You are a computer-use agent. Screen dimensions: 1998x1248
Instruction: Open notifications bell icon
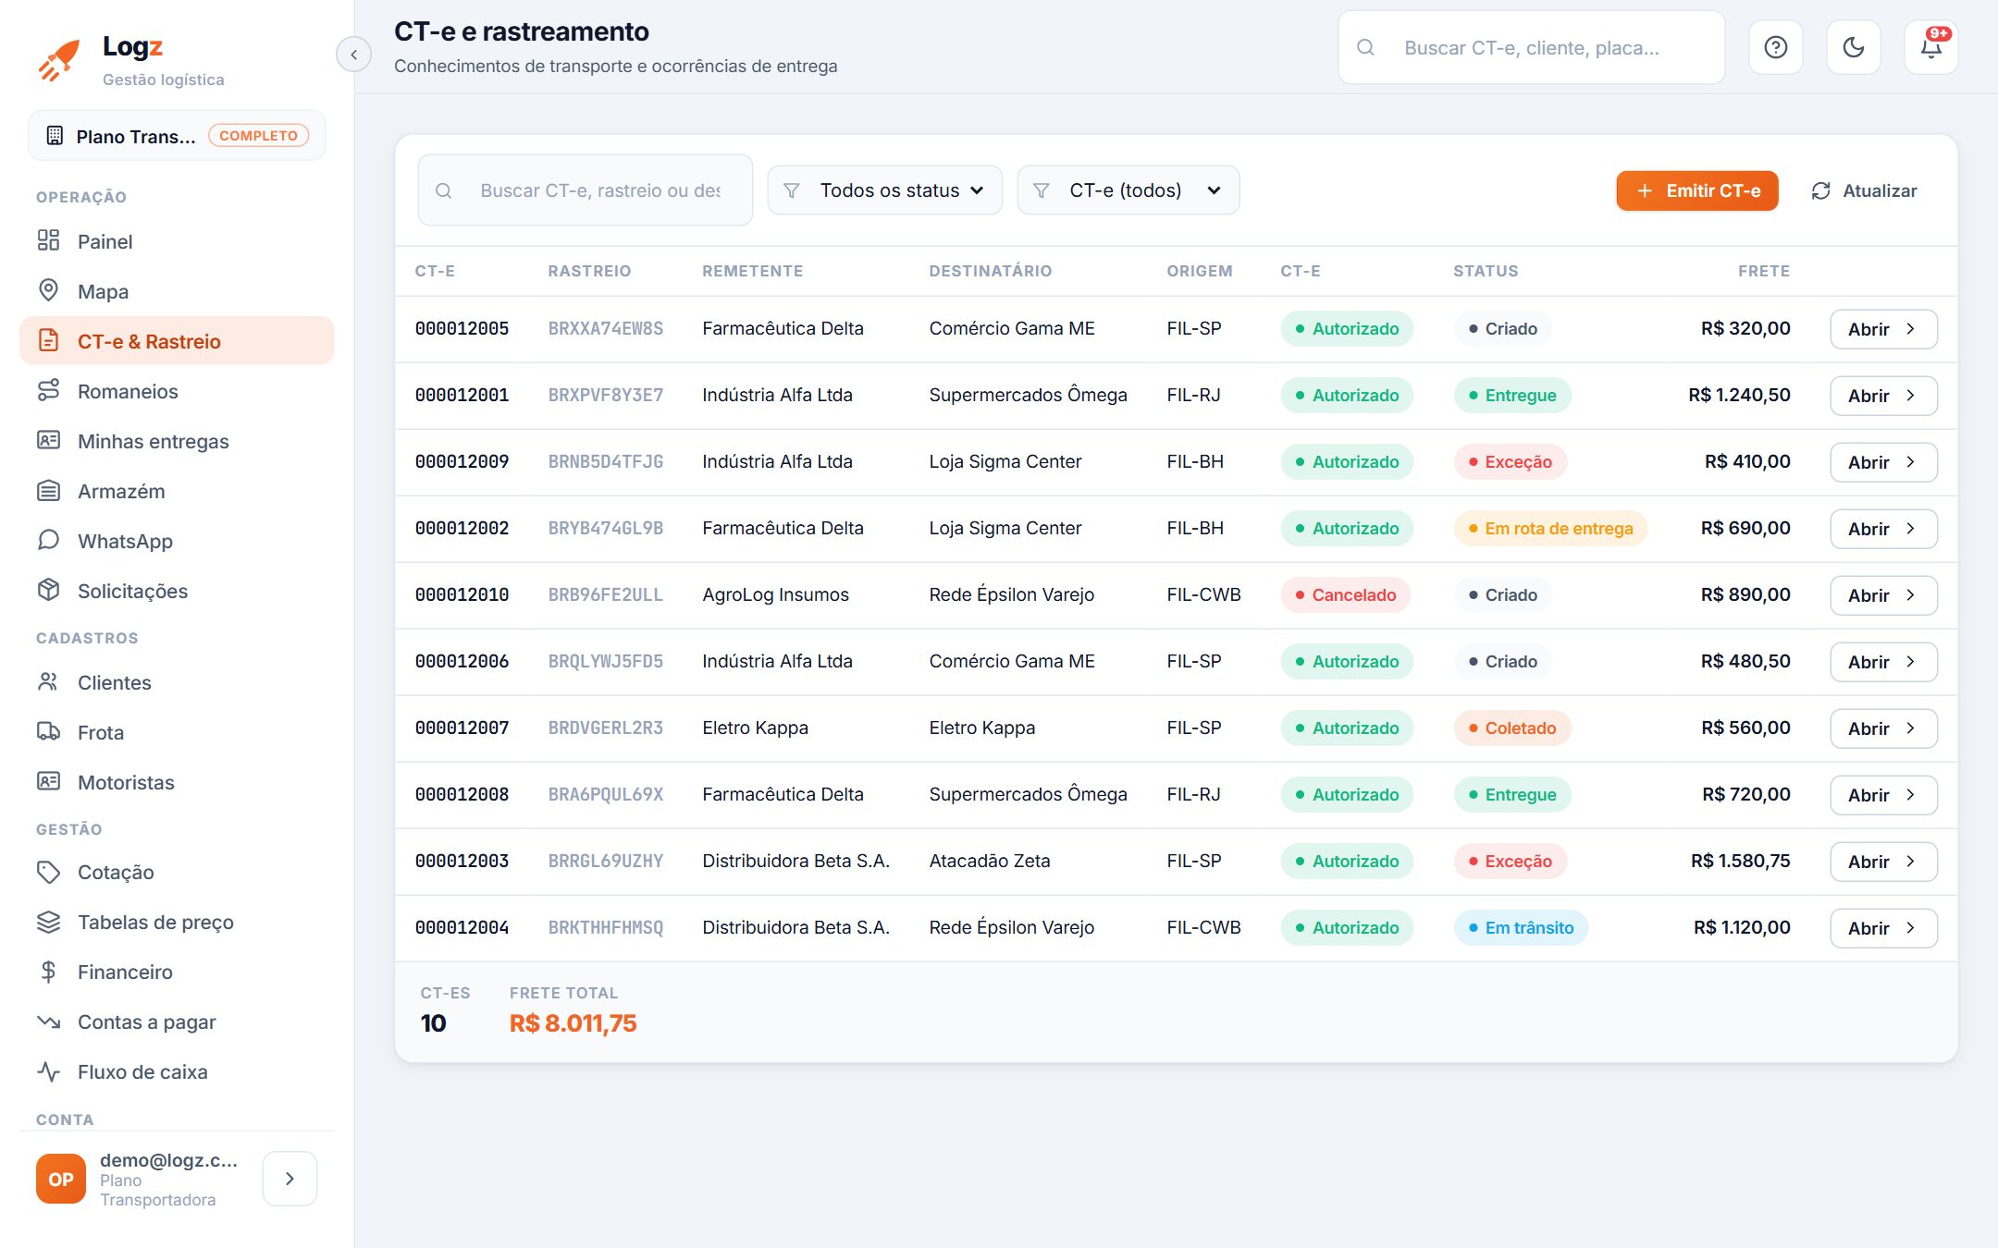tap(1930, 47)
